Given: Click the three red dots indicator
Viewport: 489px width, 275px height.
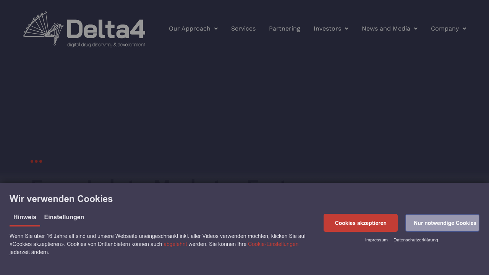Looking at the screenshot, I should tap(36, 161).
